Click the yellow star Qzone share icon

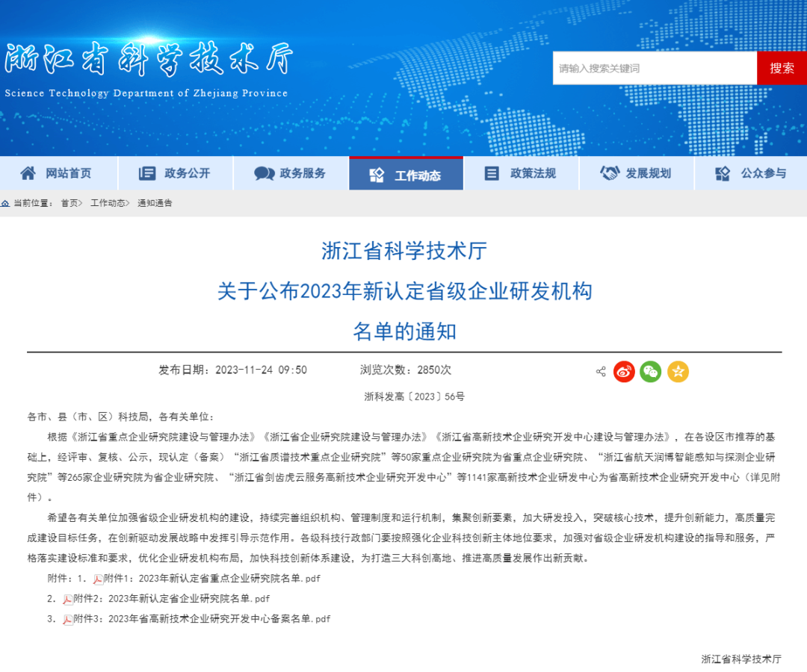pos(678,371)
